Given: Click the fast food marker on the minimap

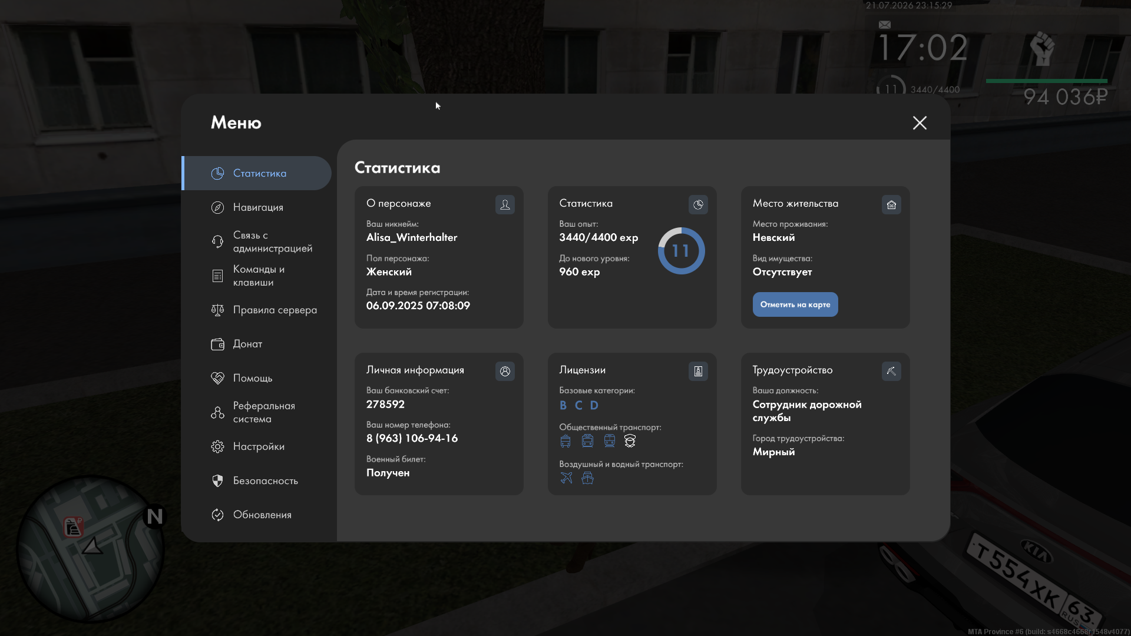Looking at the screenshot, I should click(73, 527).
